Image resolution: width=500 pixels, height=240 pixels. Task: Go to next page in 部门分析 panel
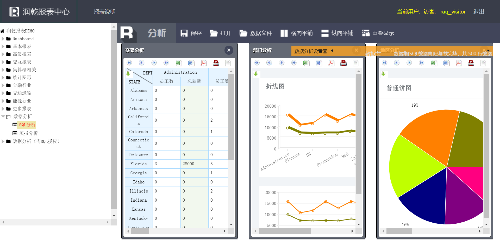282,63
